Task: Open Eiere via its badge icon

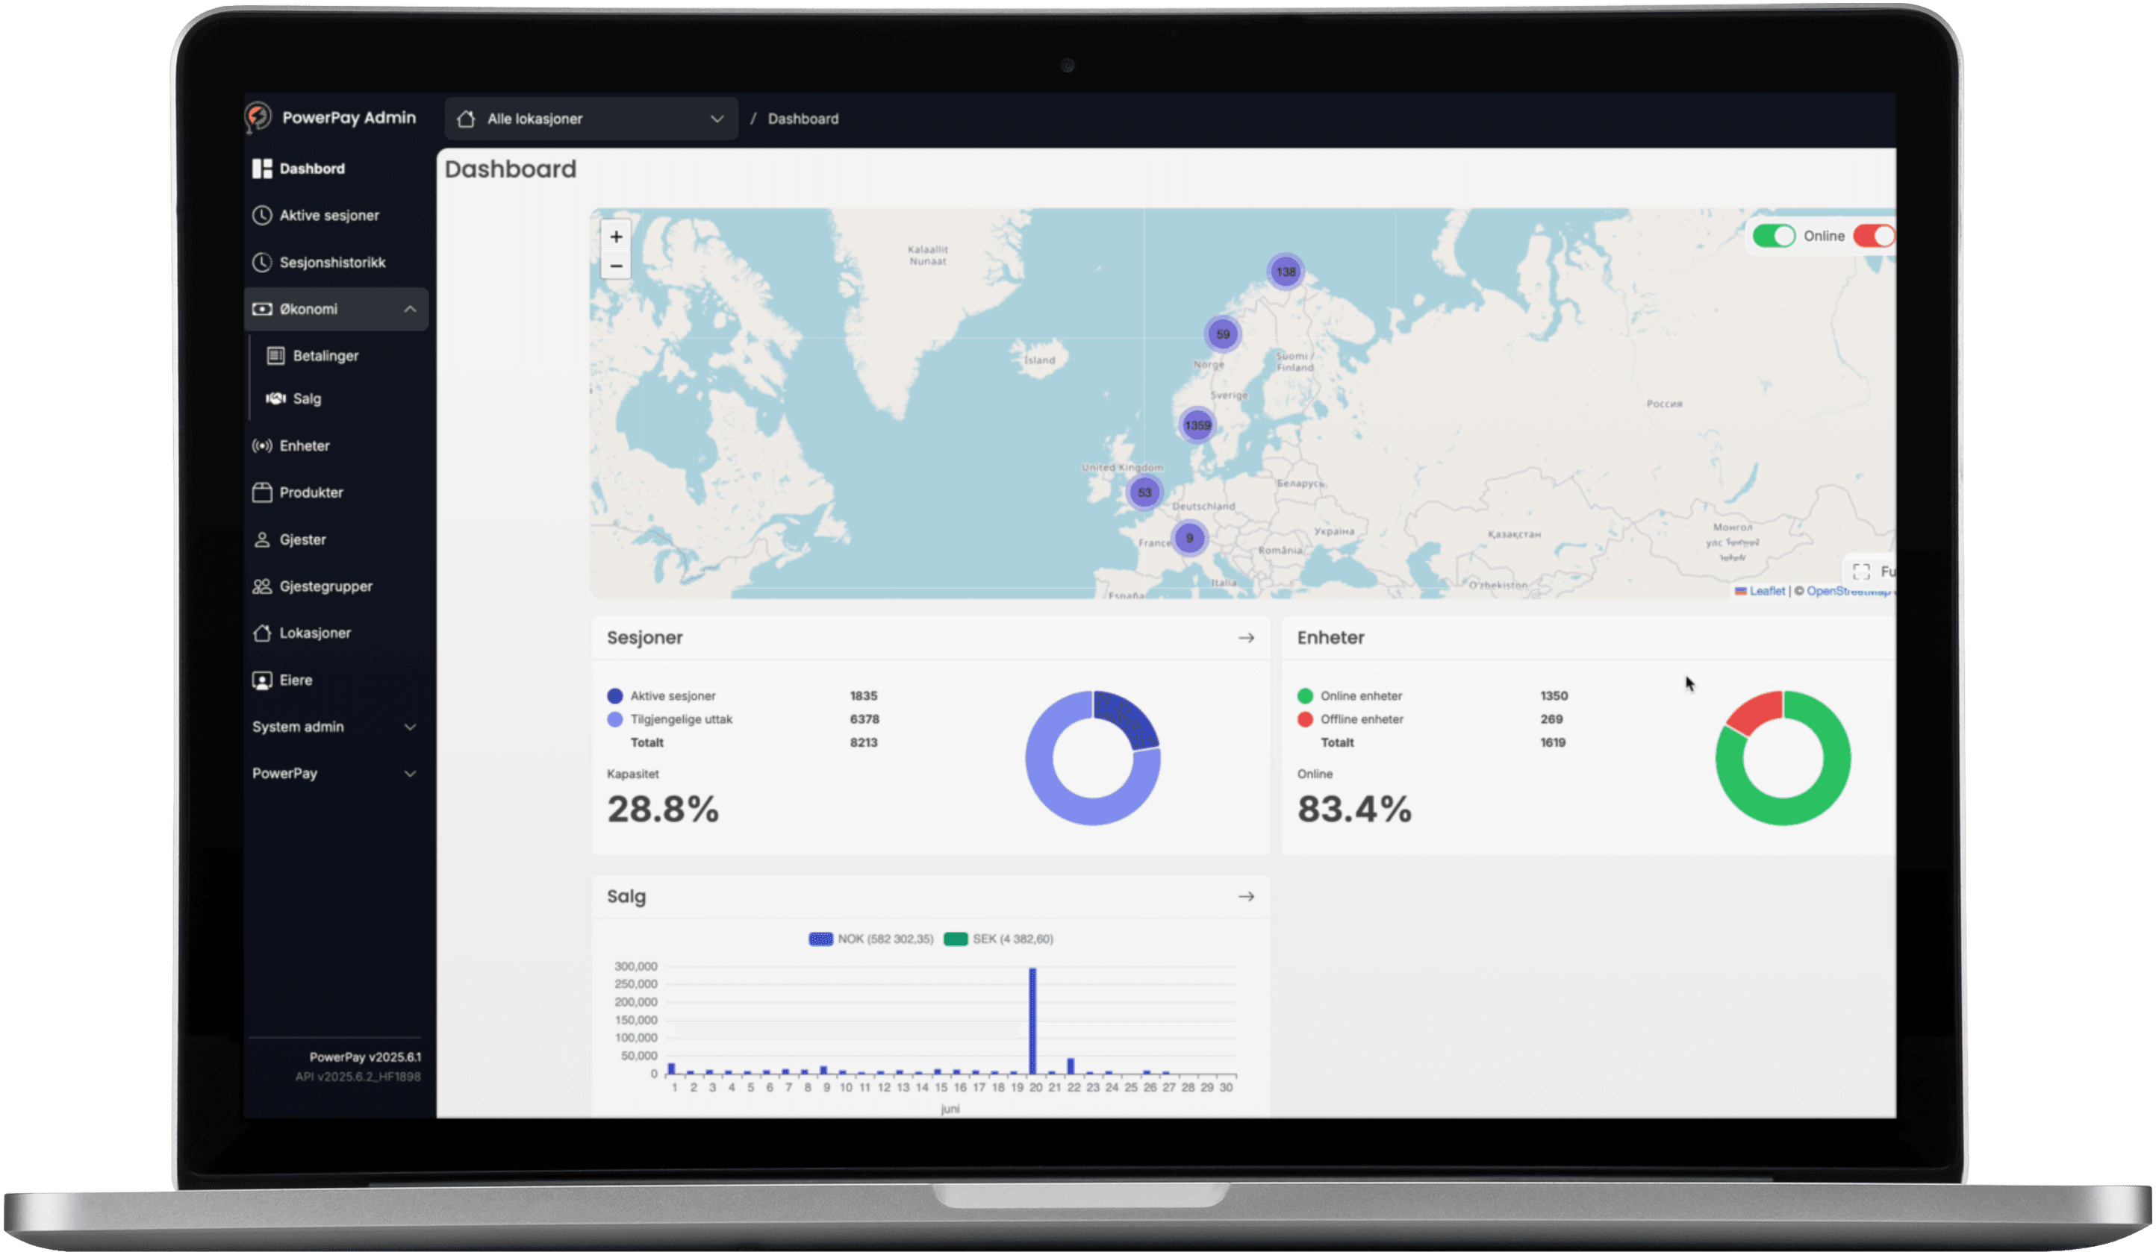Action: (x=262, y=680)
